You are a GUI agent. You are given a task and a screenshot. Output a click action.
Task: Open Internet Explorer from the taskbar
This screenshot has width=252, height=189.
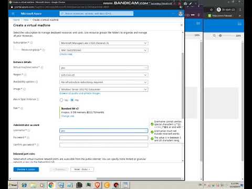[x=24, y=185]
